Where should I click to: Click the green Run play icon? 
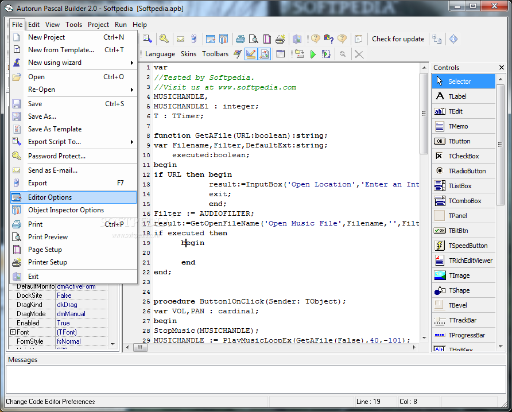(x=313, y=54)
